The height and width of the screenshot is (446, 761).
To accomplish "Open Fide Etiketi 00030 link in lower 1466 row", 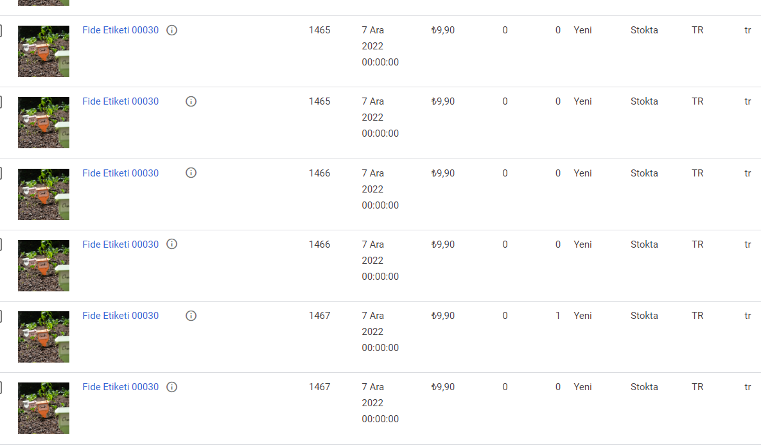I will [x=120, y=244].
